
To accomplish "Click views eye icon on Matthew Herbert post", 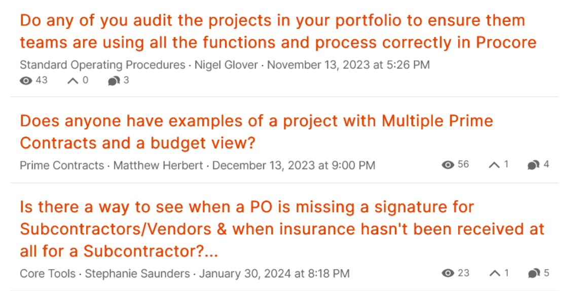I will (x=448, y=165).
